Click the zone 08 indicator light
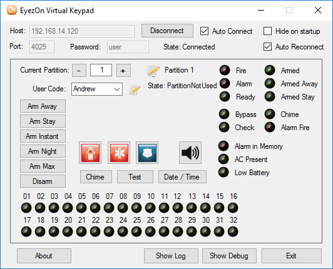 [123, 208]
